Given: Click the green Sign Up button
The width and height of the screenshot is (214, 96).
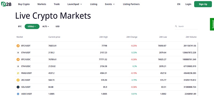Looking at the screenshot, I should click(203, 4).
